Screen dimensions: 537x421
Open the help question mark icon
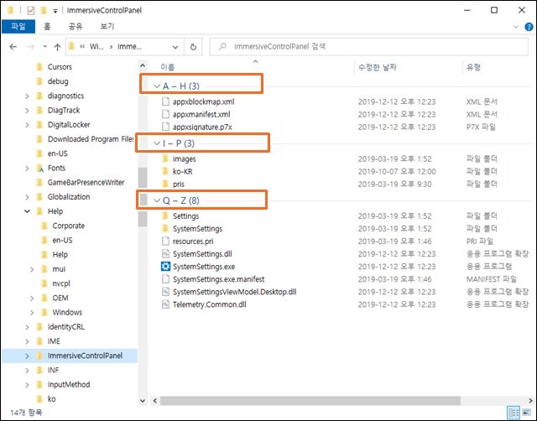coord(529,27)
